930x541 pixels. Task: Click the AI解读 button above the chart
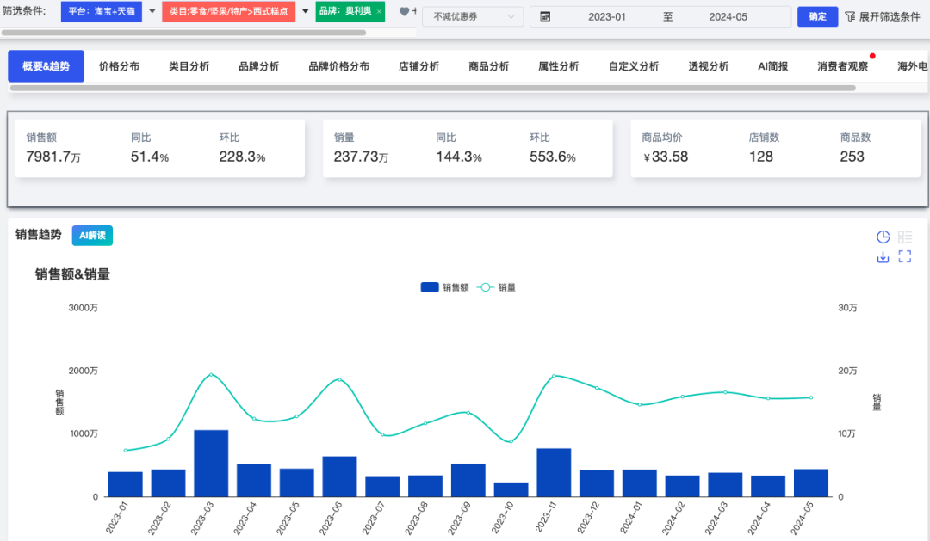tap(92, 234)
